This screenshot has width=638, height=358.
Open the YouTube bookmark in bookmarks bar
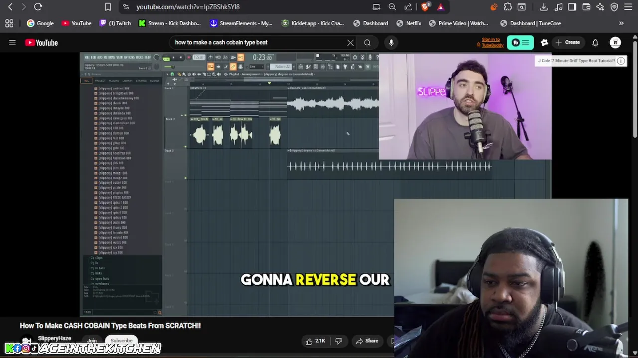(77, 23)
